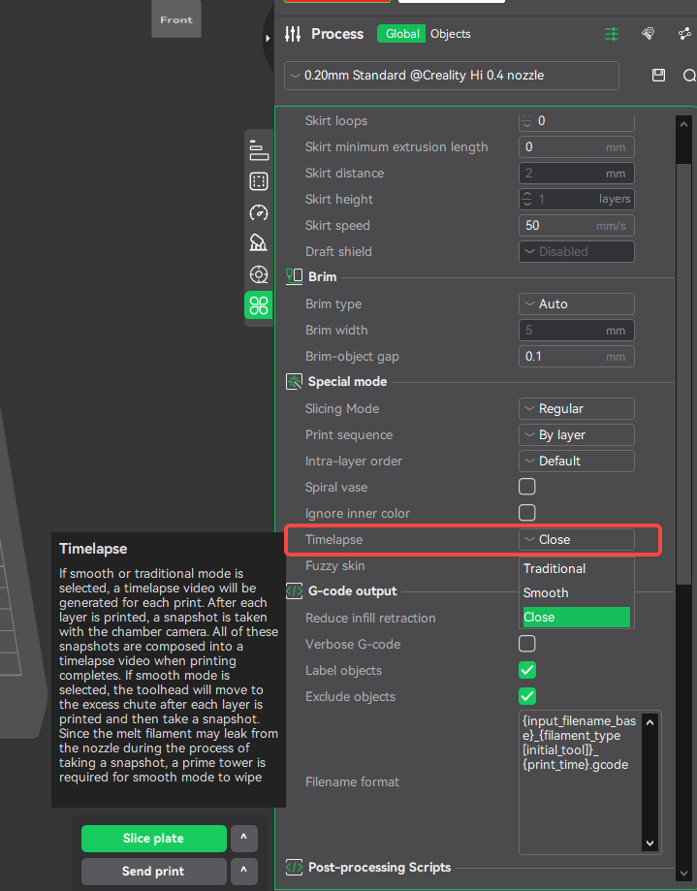Open the Speed settings gauge icon
697x891 pixels.
258,212
